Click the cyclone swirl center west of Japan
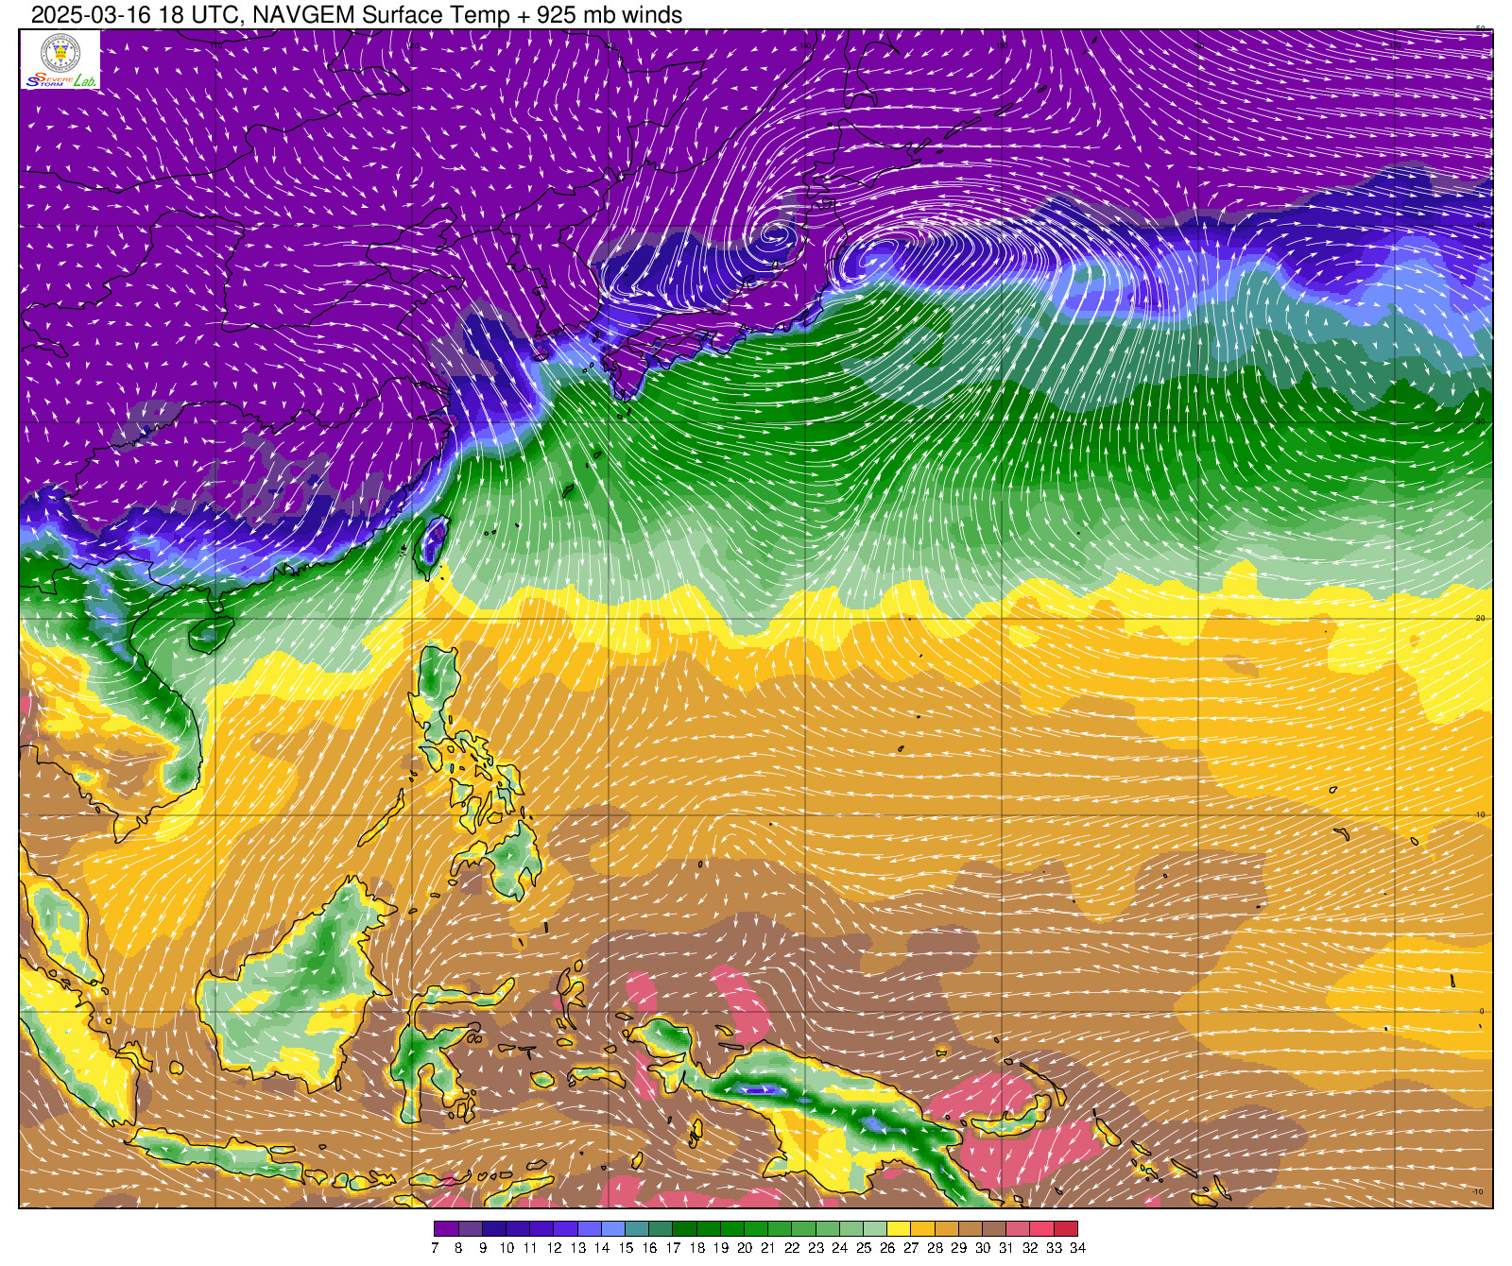 [775, 233]
